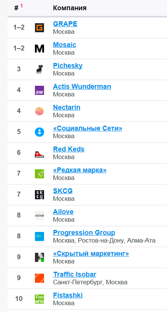Open the «Скрытый маркетинг» link
Image resolution: width=167 pixels, height=312 pixels.
[91, 254]
